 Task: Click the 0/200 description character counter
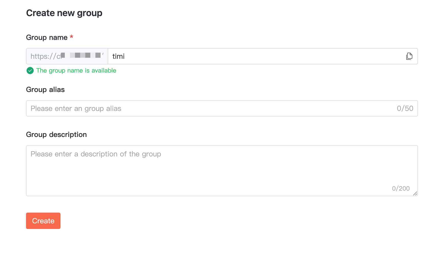click(x=401, y=189)
